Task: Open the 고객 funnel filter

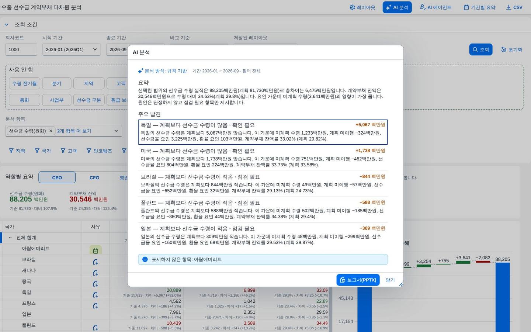Action: 69,151
